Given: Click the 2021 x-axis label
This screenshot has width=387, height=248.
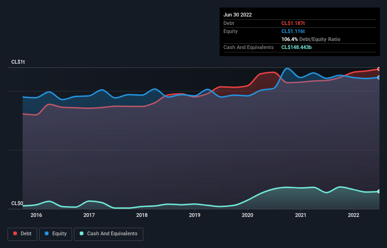Looking at the screenshot, I should [301, 215].
